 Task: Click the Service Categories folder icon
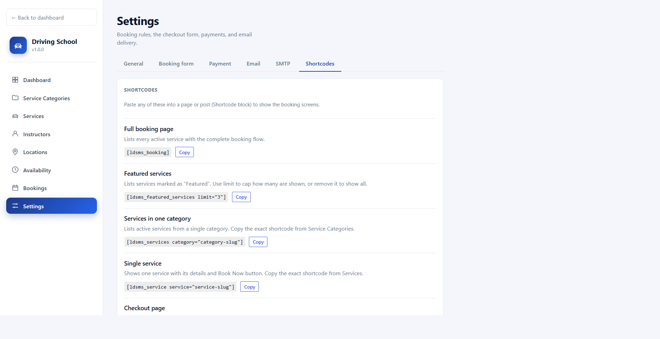15,98
